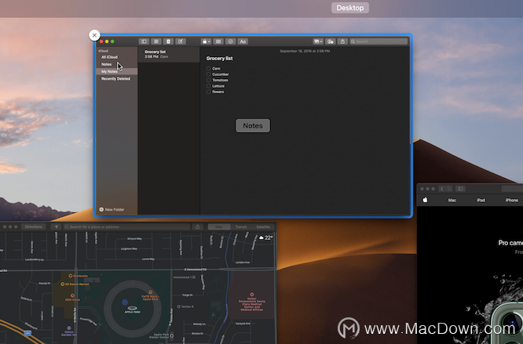Click Maps search for place field
This screenshot has height=344, width=523.
pos(126,227)
